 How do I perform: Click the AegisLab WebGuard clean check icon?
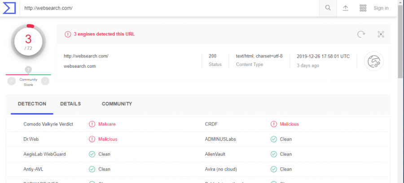(92, 154)
